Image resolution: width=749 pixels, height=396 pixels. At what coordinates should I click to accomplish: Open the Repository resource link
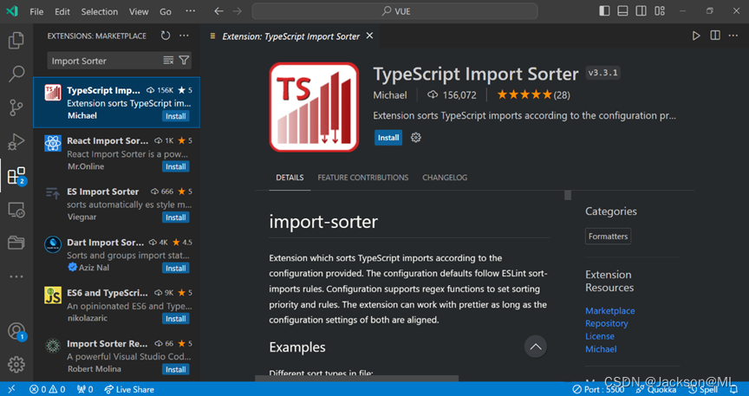(x=607, y=323)
